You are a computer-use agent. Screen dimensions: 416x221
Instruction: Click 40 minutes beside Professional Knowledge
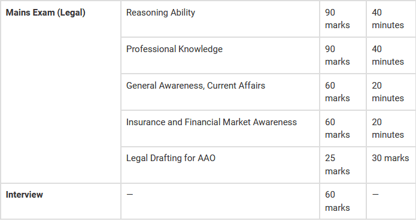coord(388,55)
